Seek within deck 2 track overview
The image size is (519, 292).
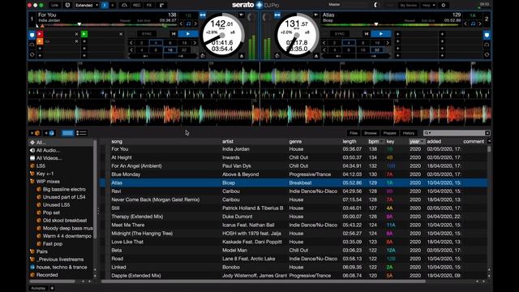[391, 24]
